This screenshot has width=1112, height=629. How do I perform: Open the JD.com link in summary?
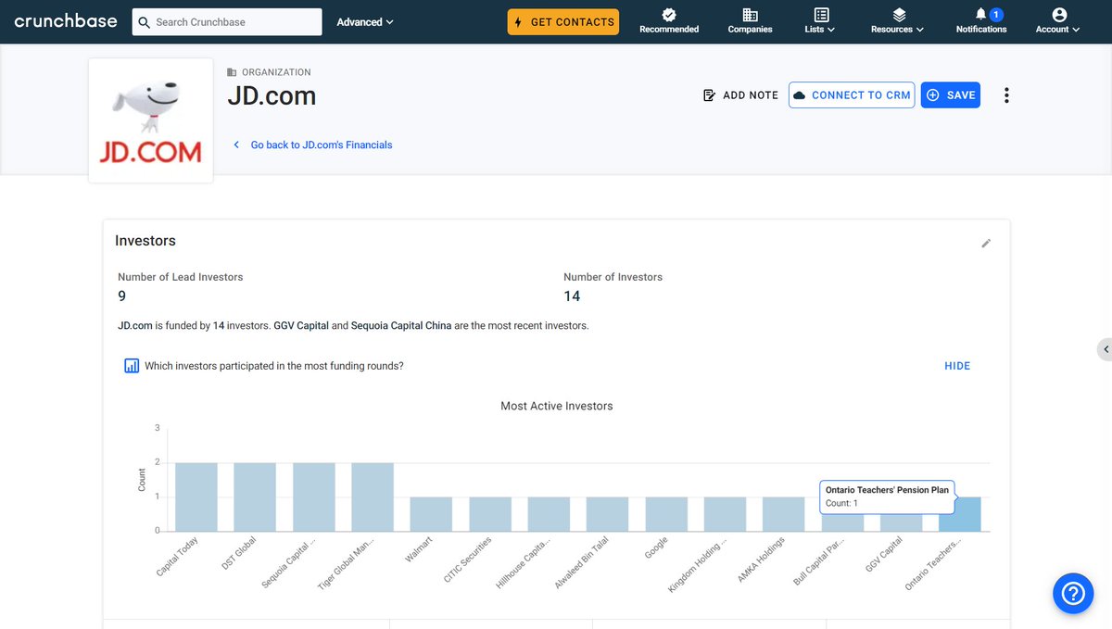tap(135, 326)
